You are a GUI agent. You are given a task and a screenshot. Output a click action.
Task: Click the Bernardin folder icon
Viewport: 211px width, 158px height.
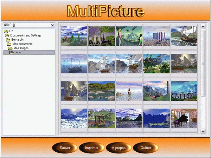(8, 40)
